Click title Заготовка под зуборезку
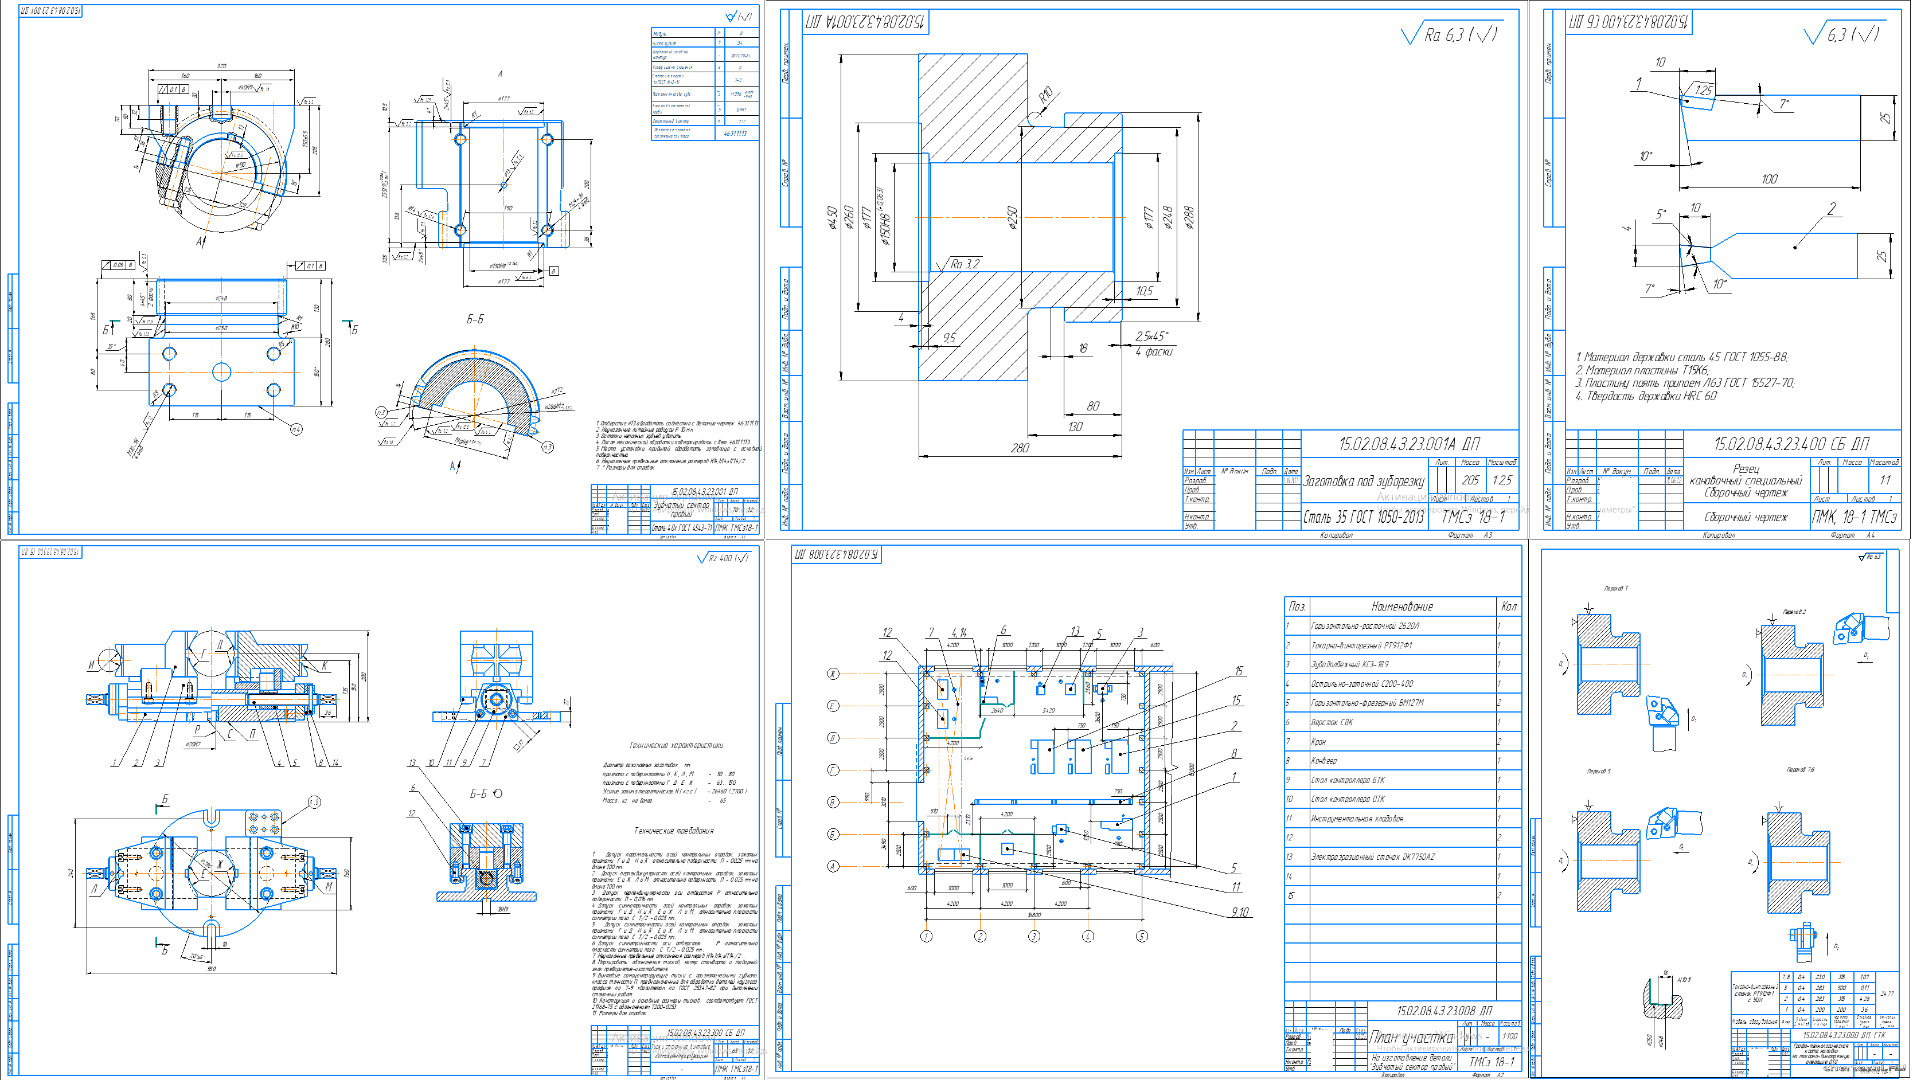 pos(1364,482)
